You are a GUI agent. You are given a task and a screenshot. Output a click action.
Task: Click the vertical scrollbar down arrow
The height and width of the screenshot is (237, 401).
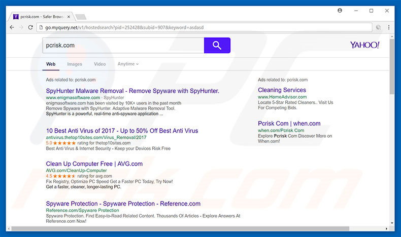coord(391,223)
